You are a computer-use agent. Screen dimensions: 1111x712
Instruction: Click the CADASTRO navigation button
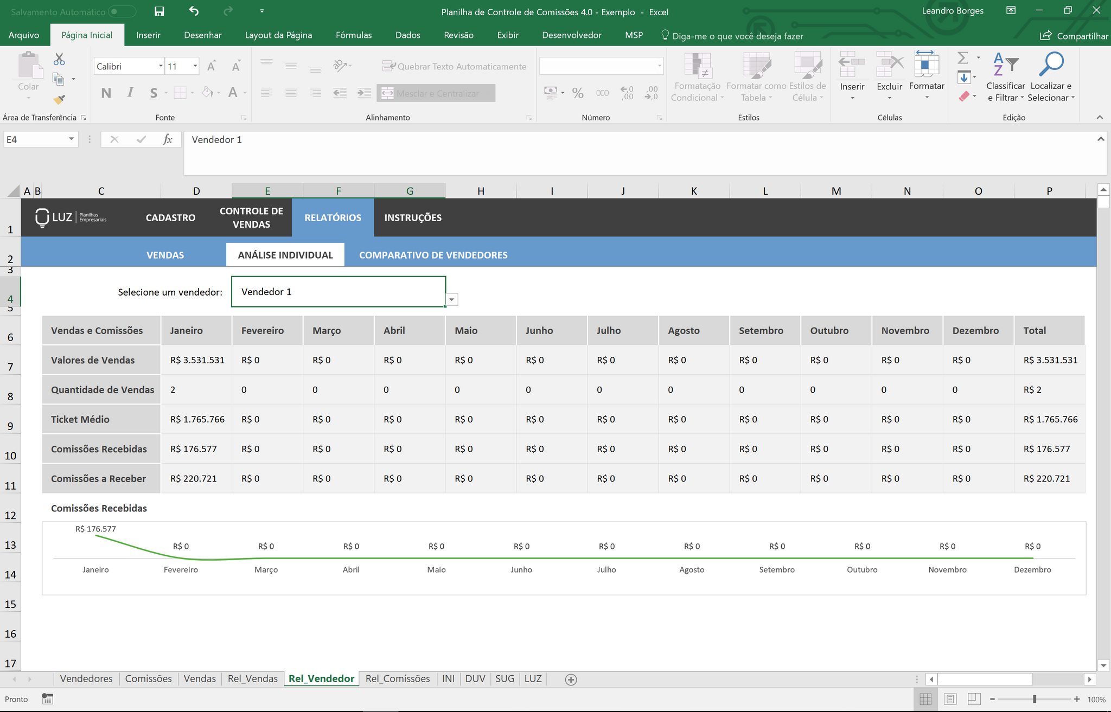coord(170,217)
